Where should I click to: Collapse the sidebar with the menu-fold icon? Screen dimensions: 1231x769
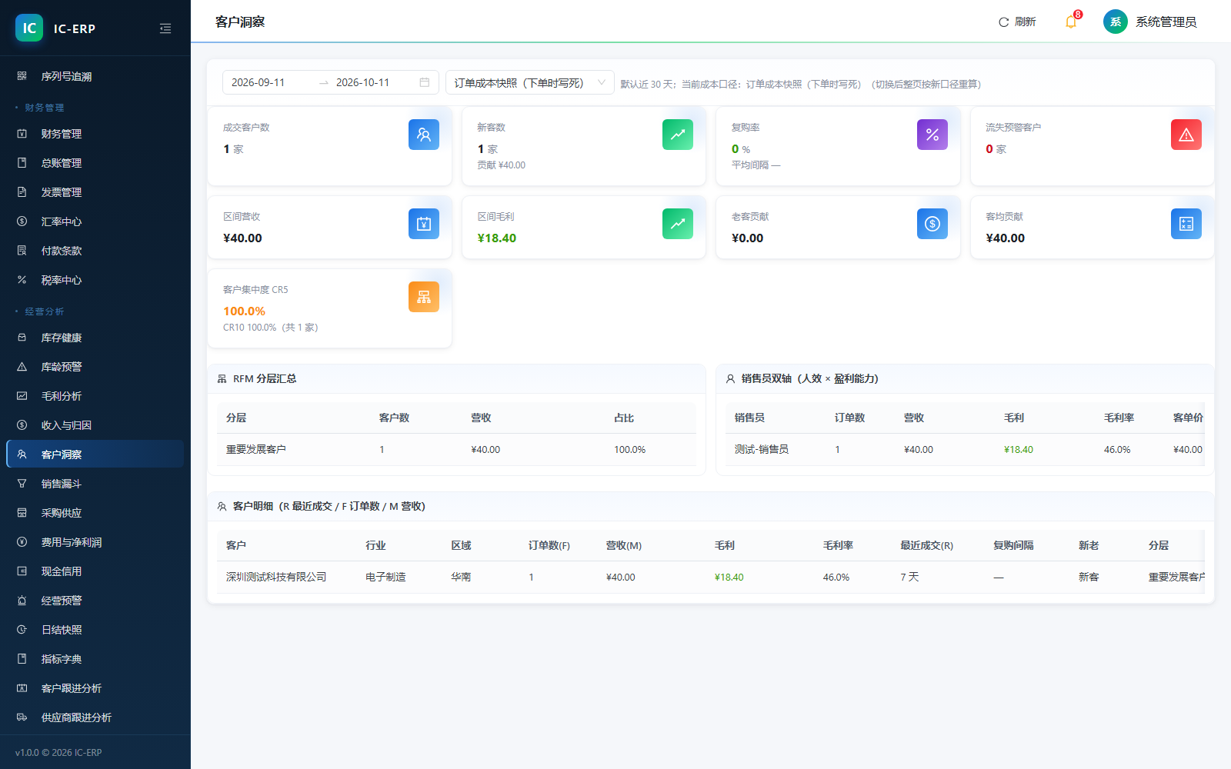pyautogui.click(x=165, y=28)
